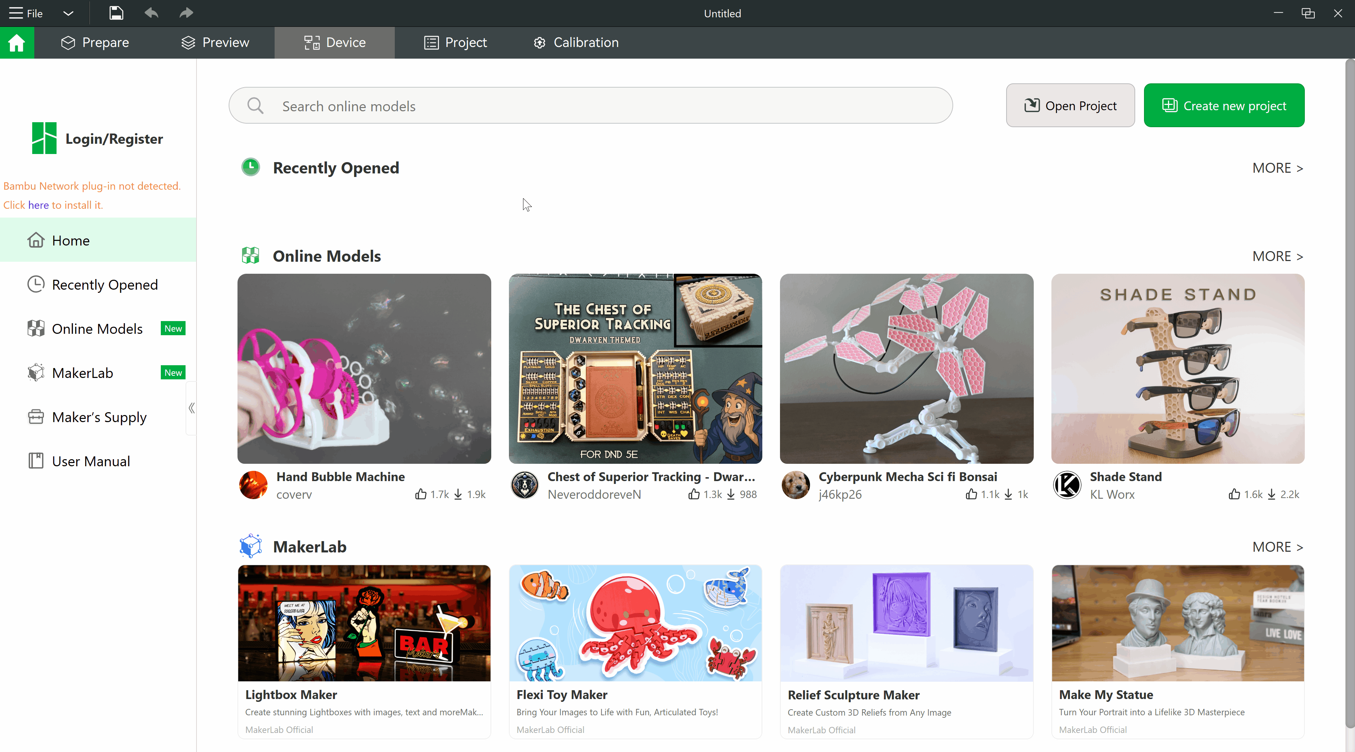Click the New badge beside MakerLab
This screenshot has width=1355, height=752.
173,373
